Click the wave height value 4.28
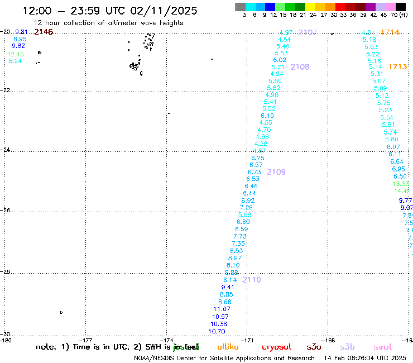Viewport: 413px width, 363px height. (261, 144)
